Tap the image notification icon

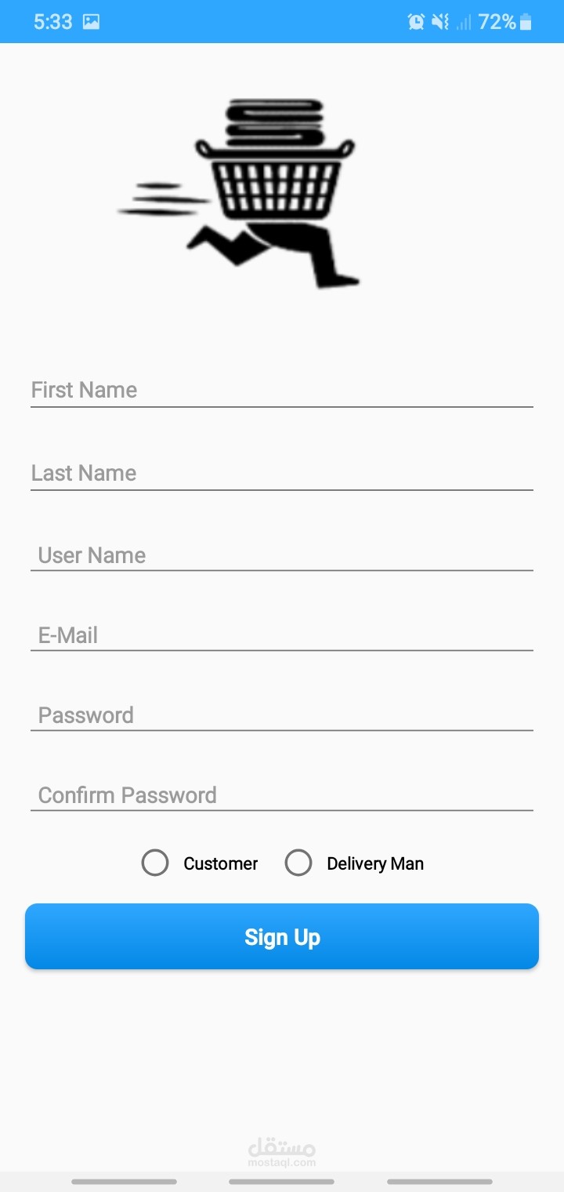pyautogui.click(x=92, y=22)
